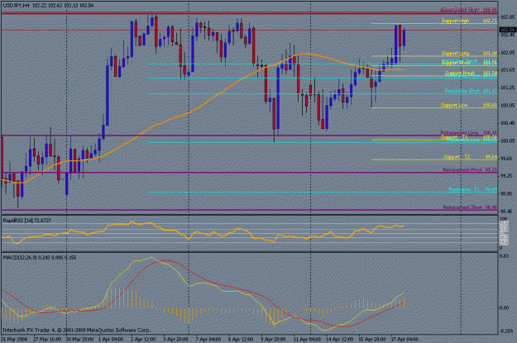517x343 pixels.
Task: Click the highlighted current price box on axis
Action: click(507, 30)
